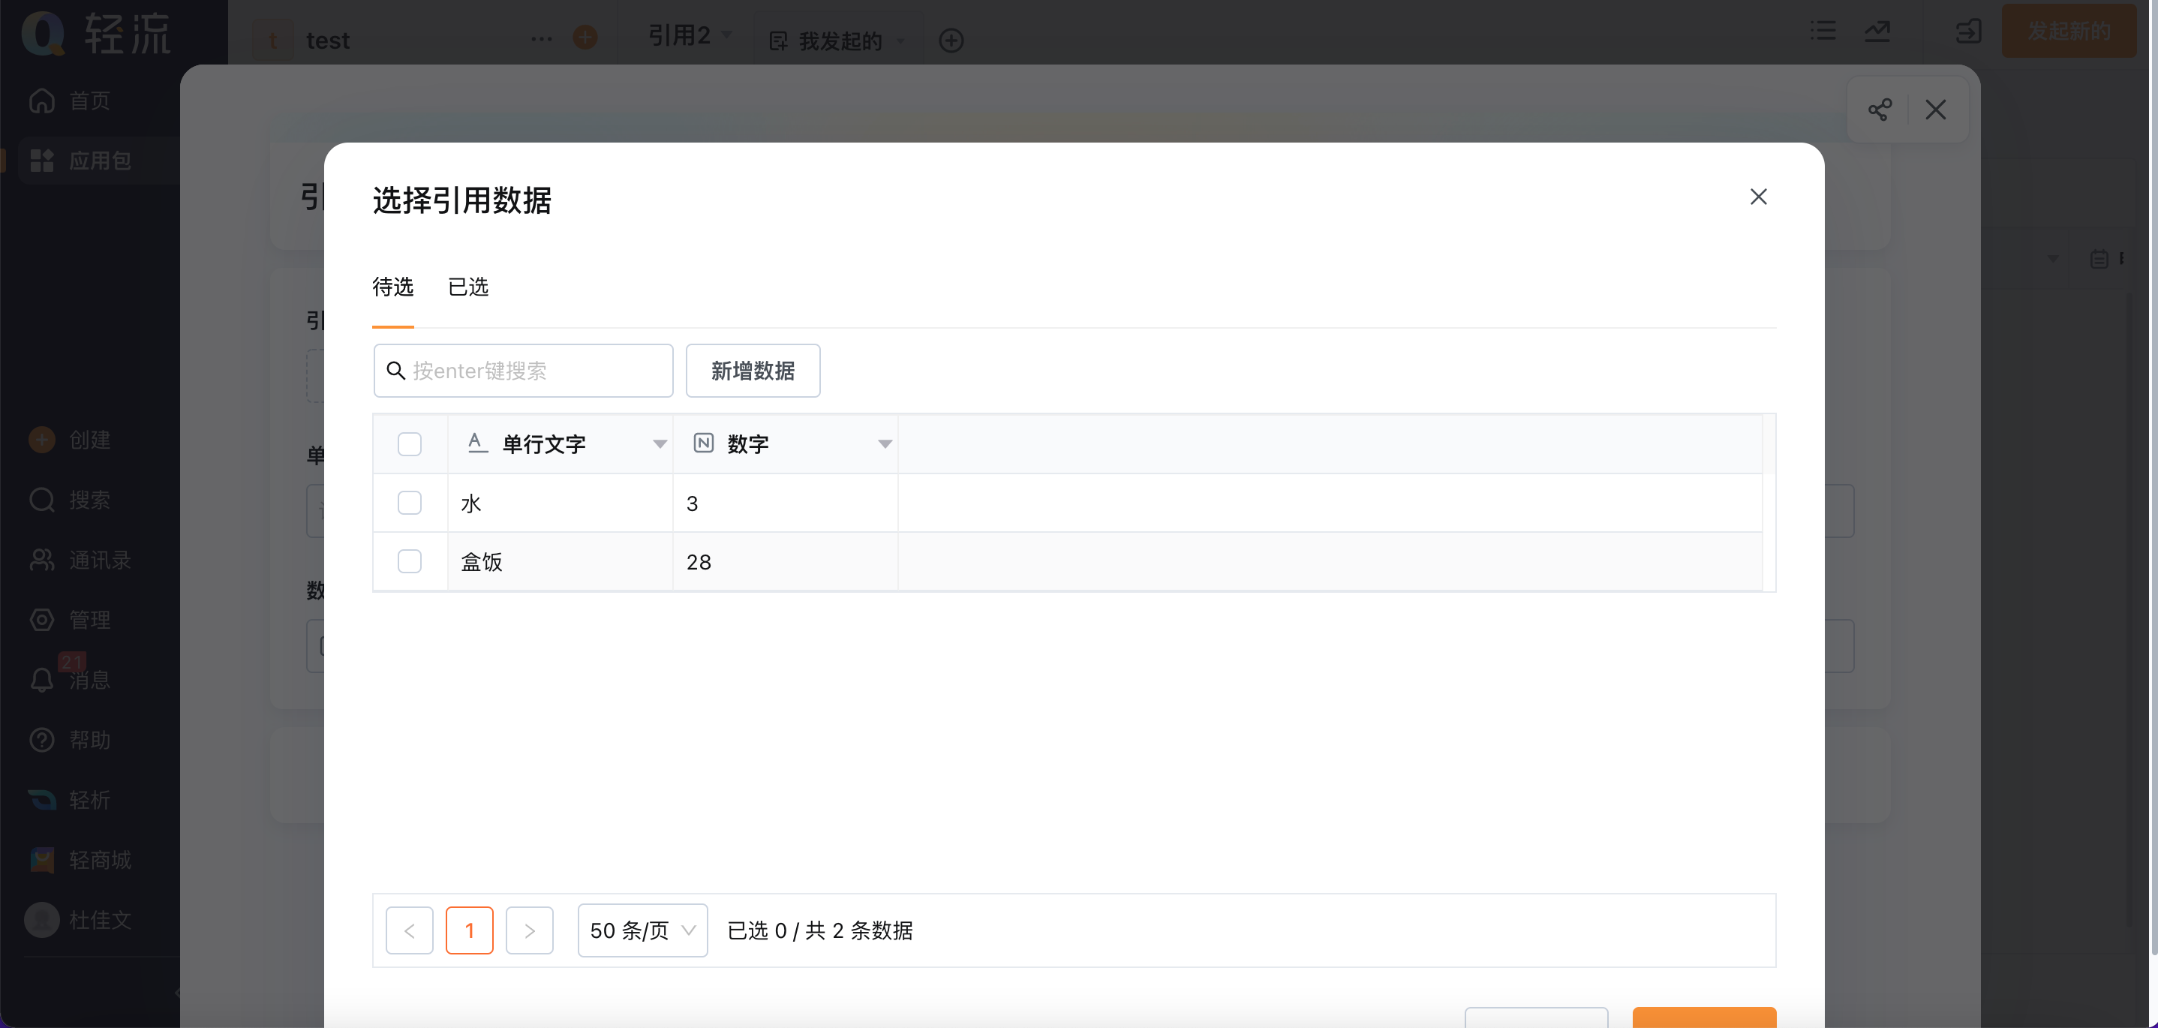Expand the 数字 column filter arrow
This screenshot has height=1028, width=2158.
point(885,444)
